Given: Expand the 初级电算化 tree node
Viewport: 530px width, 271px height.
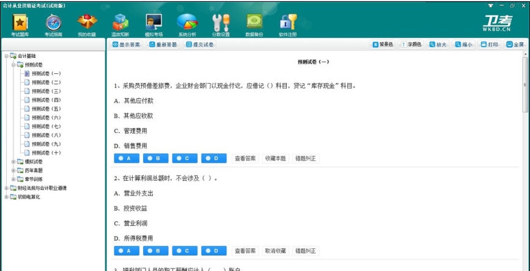Looking at the screenshot, I should click(7, 197).
